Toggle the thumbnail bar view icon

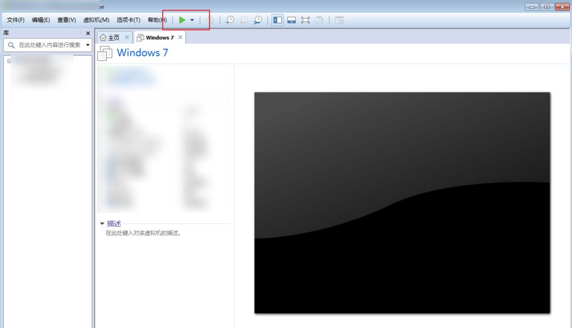[x=291, y=20]
